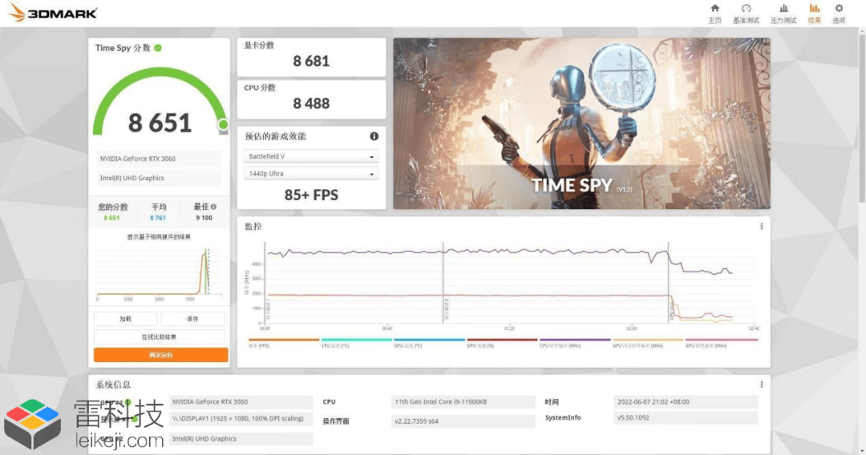Toggle the purple CPU clock frequency legend
The height and width of the screenshot is (455, 866).
[x=575, y=343]
